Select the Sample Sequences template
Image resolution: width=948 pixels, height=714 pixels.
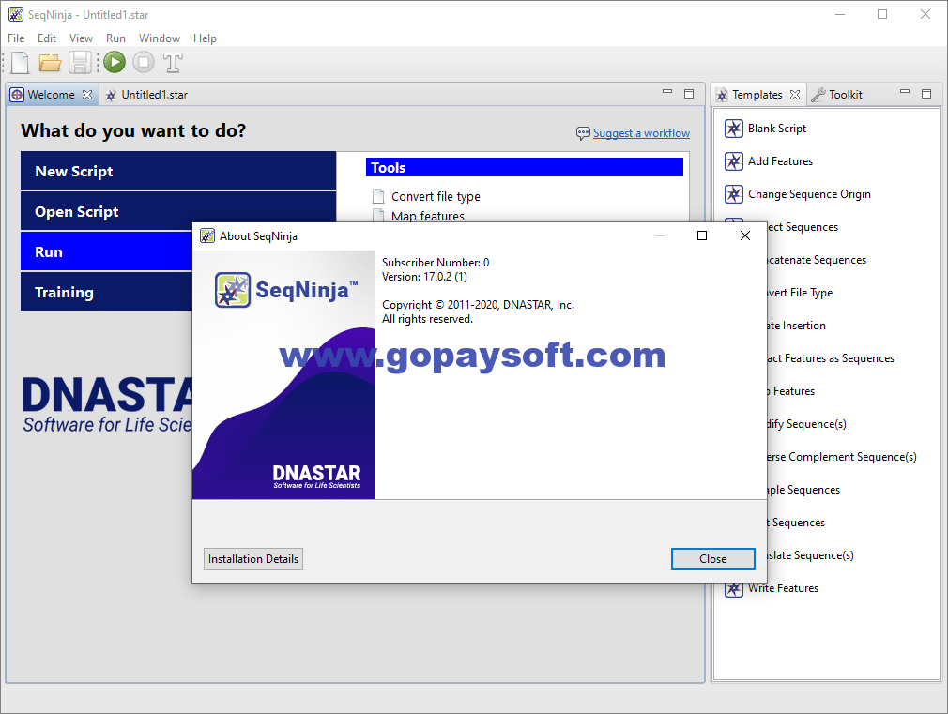tap(803, 490)
